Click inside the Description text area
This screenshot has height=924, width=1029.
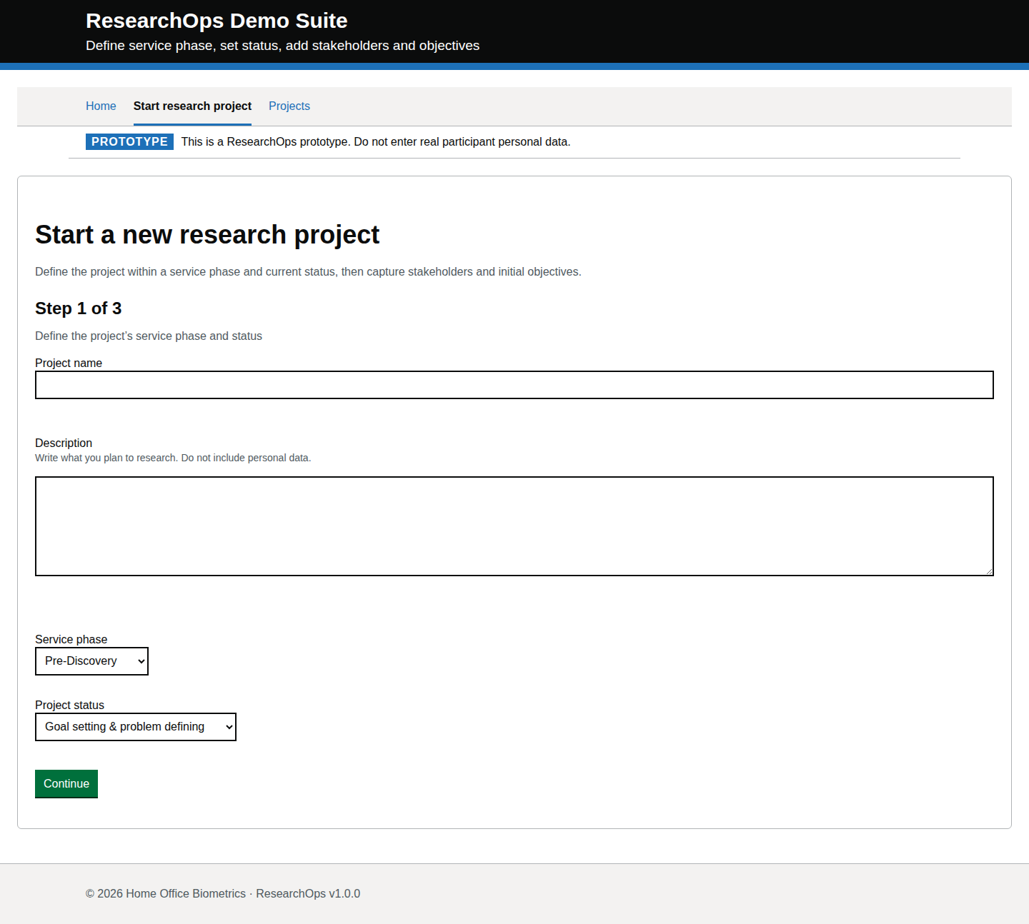[514, 526]
